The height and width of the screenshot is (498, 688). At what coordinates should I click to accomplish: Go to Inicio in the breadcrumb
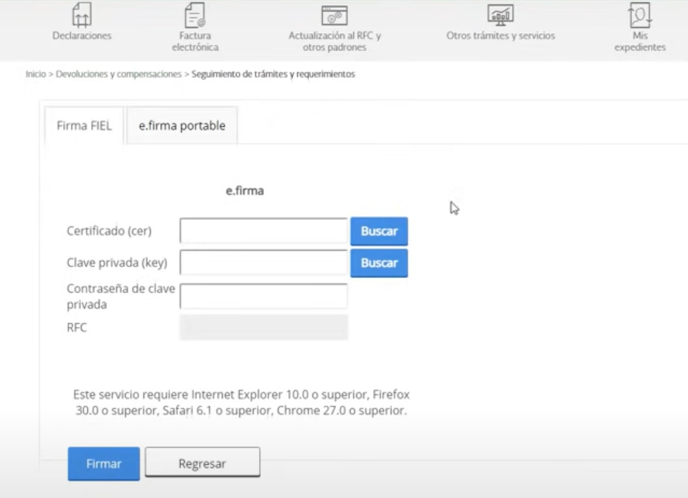[x=35, y=74]
